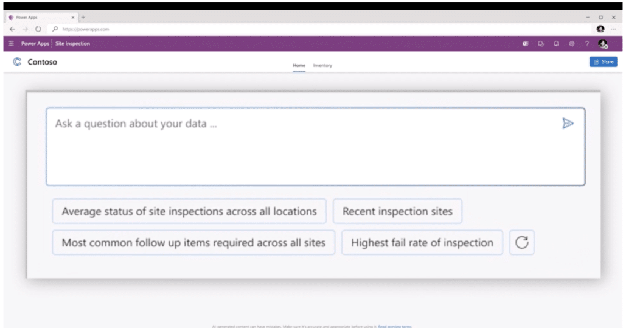Click the Contoso logo icon
The image size is (623, 328).
[x=17, y=62]
